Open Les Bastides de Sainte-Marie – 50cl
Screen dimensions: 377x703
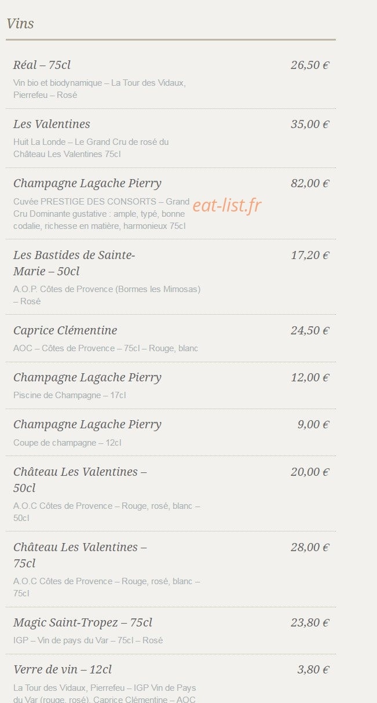click(74, 263)
